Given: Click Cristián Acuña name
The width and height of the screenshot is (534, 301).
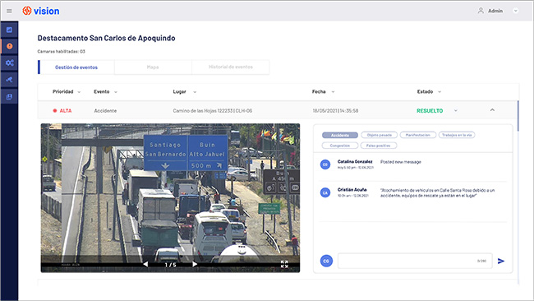Looking at the screenshot, I should click(352, 189).
